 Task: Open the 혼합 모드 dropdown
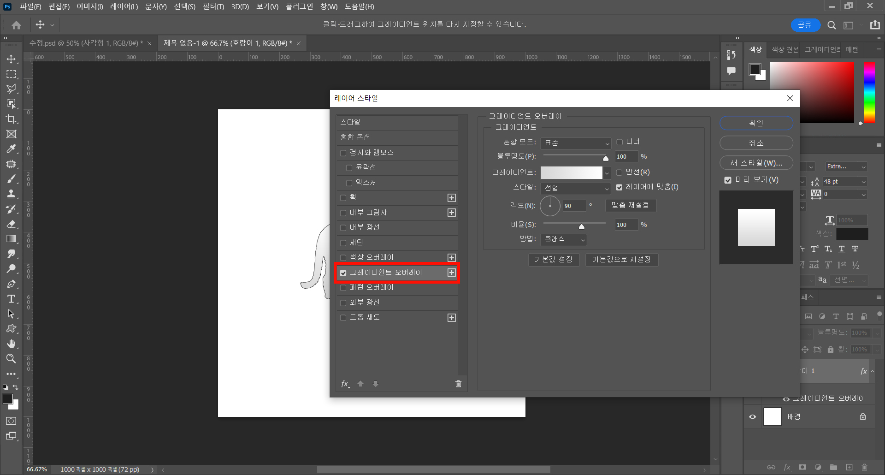tap(576, 143)
